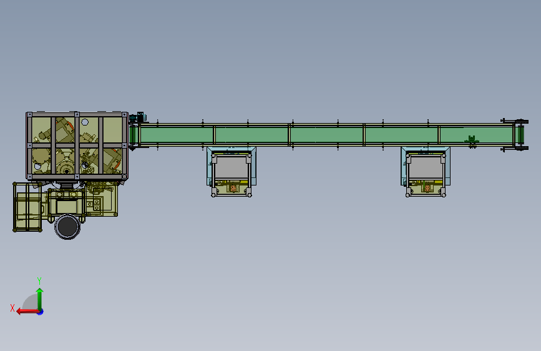Click the green 'Y' axis label
This screenshot has width=541, height=351.
pyautogui.click(x=39, y=280)
